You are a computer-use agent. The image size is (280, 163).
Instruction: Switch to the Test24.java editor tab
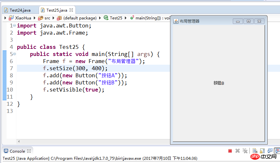(20, 10)
